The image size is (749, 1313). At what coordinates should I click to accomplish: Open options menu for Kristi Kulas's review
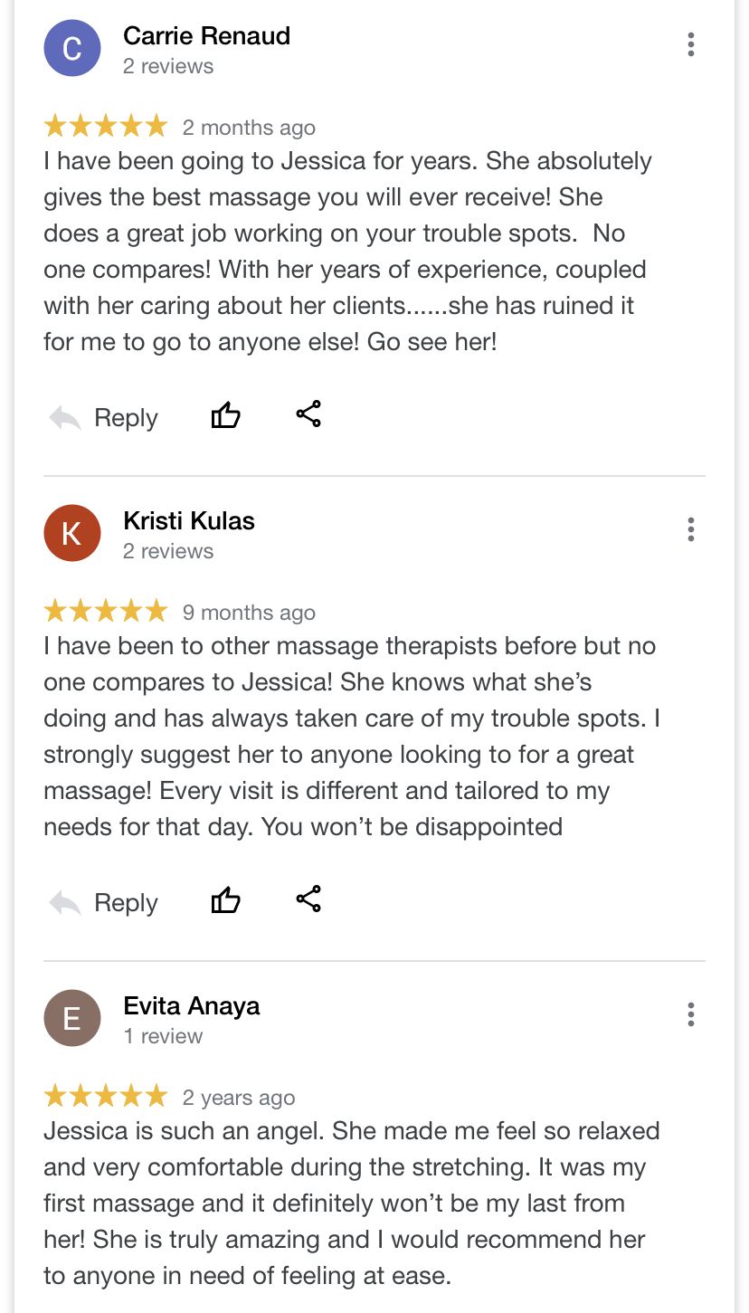pos(691,529)
